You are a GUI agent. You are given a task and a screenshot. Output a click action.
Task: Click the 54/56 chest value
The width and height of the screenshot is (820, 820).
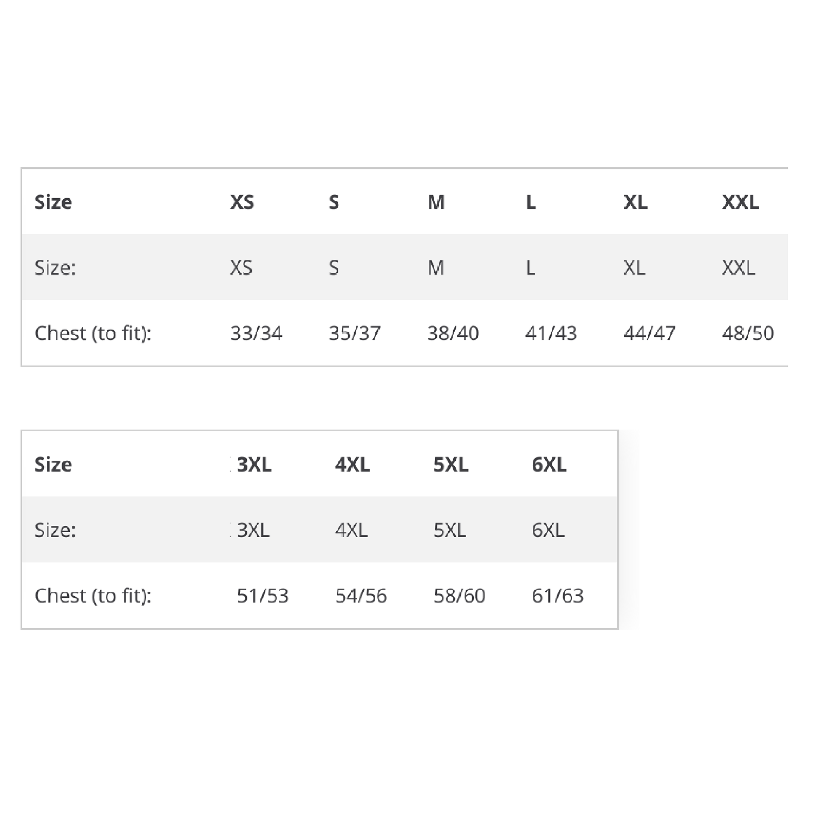[361, 595]
